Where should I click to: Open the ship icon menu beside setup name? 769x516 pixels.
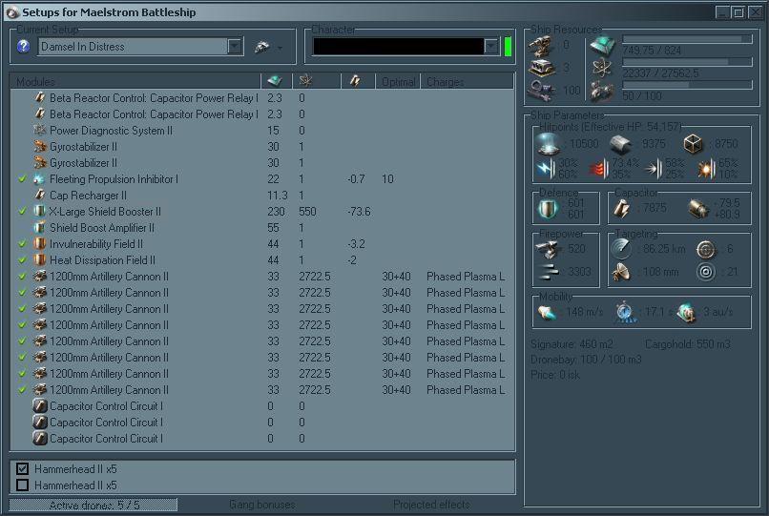tap(261, 47)
